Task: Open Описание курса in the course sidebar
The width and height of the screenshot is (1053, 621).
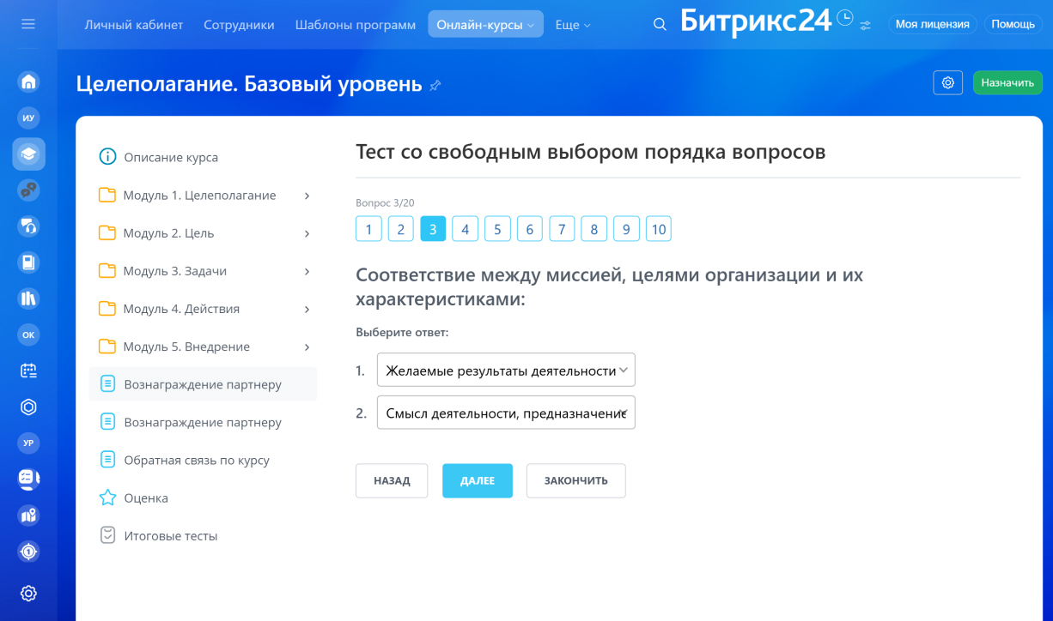Action: (x=171, y=157)
